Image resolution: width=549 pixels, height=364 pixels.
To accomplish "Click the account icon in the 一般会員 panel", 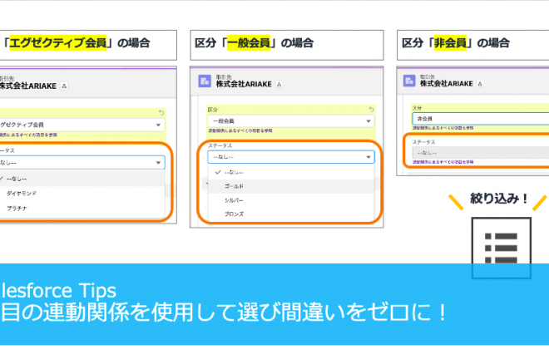I will (x=205, y=81).
